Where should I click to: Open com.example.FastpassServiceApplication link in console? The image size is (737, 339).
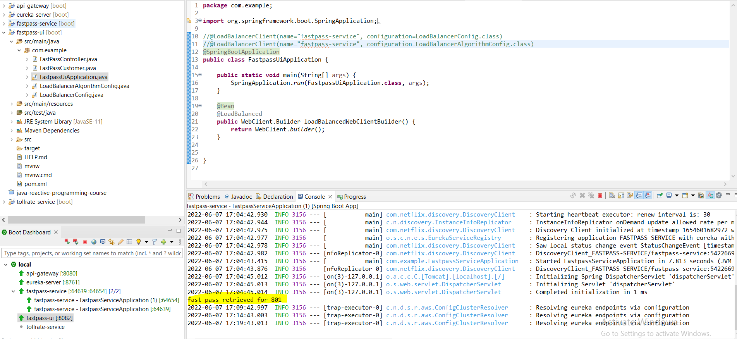pos(452,261)
